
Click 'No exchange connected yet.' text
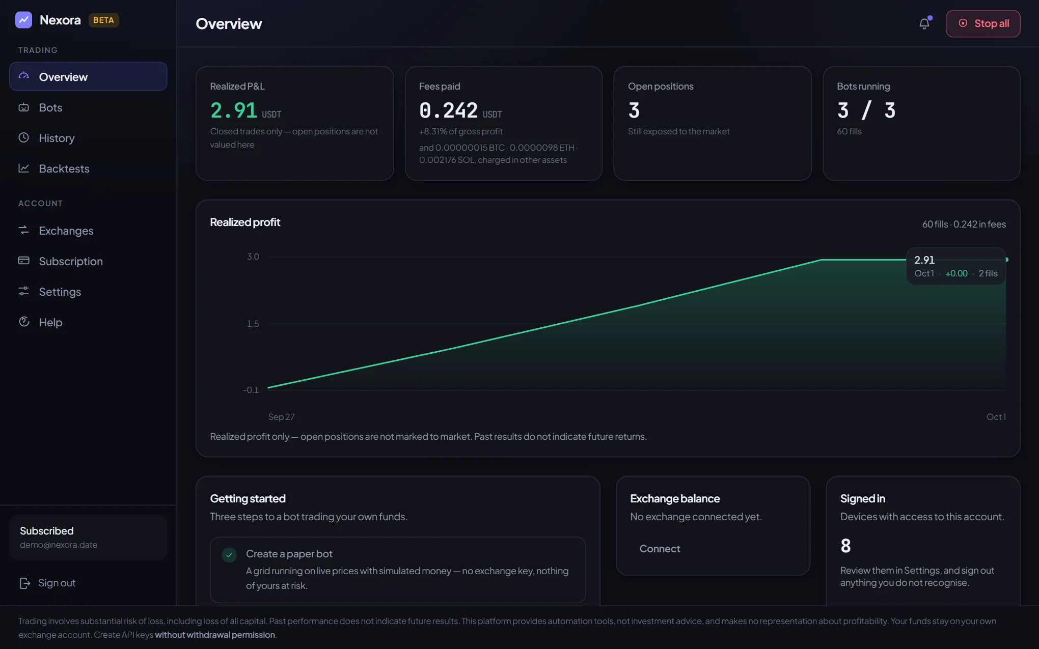[x=696, y=517]
